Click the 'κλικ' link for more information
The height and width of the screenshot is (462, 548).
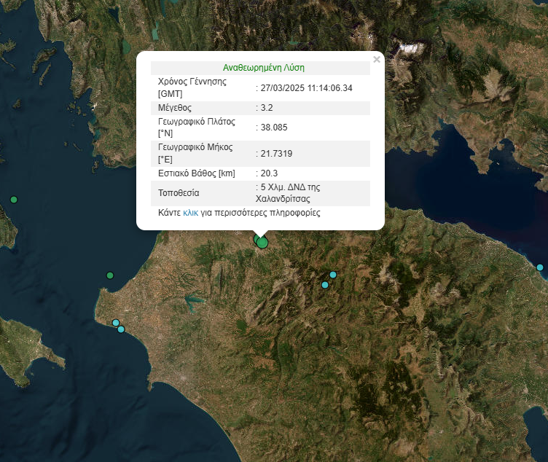point(191,214)
